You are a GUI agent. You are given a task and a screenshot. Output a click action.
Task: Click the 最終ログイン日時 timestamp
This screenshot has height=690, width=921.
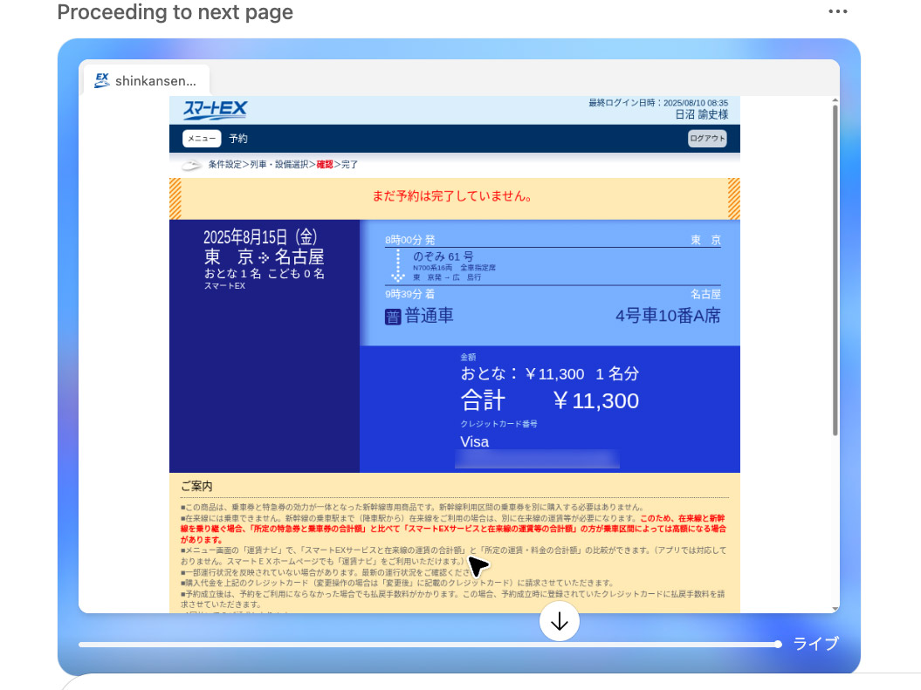pos(658,103)
